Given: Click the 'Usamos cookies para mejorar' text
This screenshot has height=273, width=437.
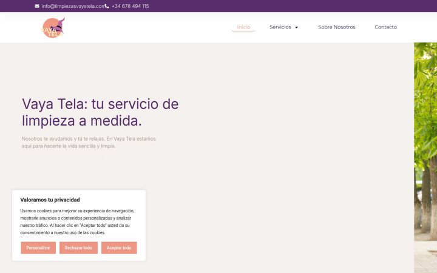Looking at the screenshot, I should [x=77, y=222].
